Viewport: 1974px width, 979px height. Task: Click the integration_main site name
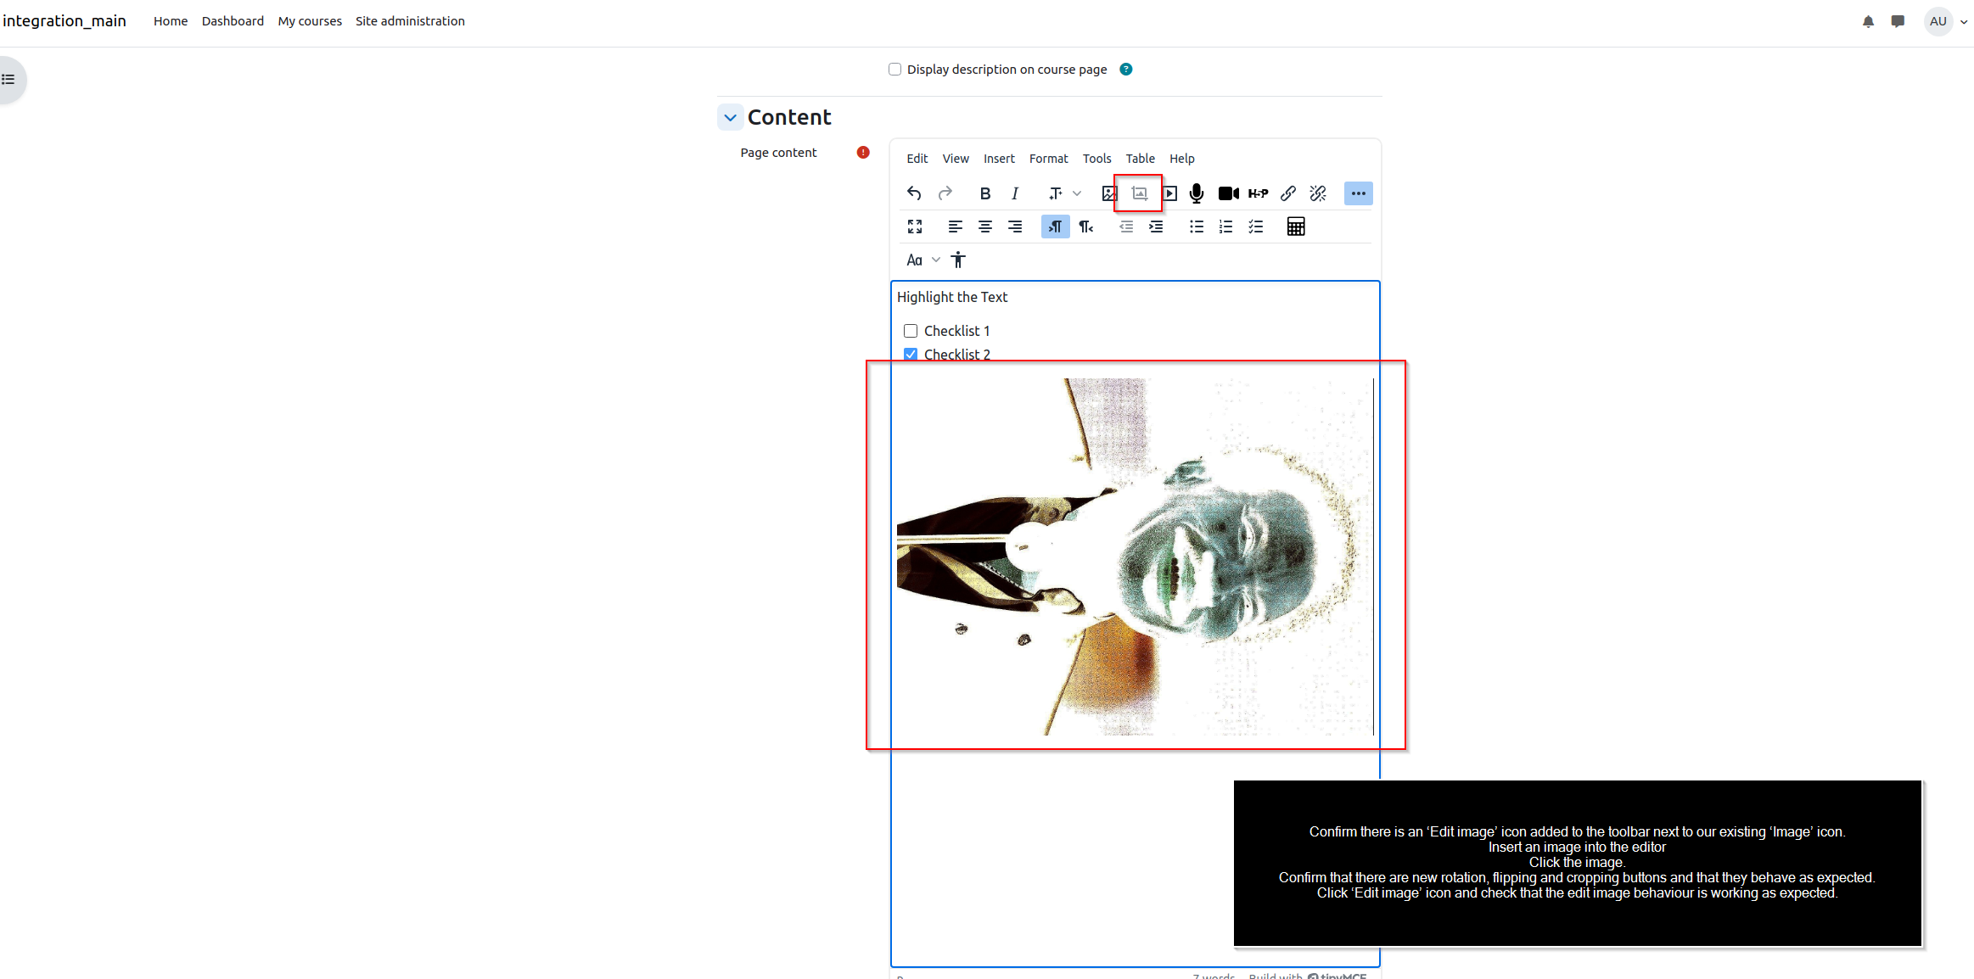click(x=64, y=21)
